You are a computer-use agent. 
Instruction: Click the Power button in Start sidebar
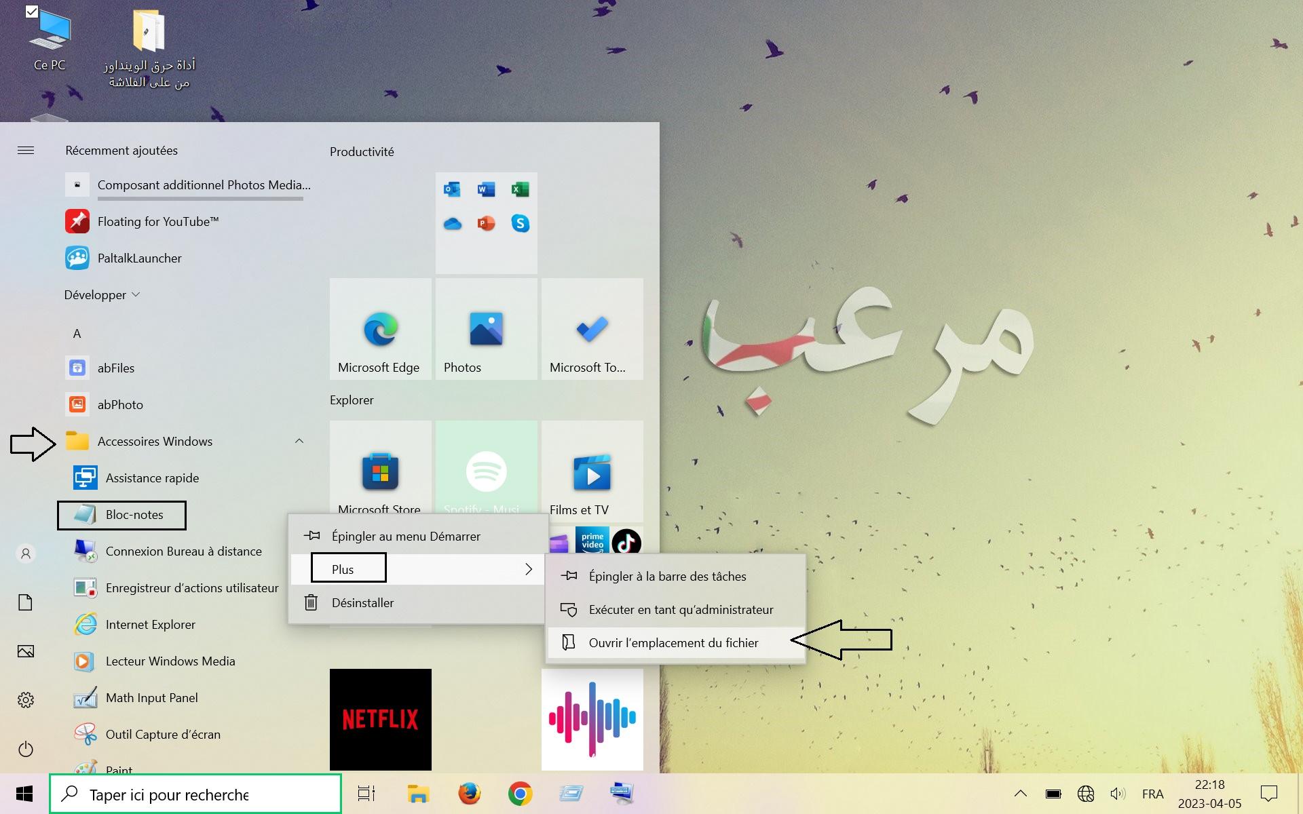point(26,749)
